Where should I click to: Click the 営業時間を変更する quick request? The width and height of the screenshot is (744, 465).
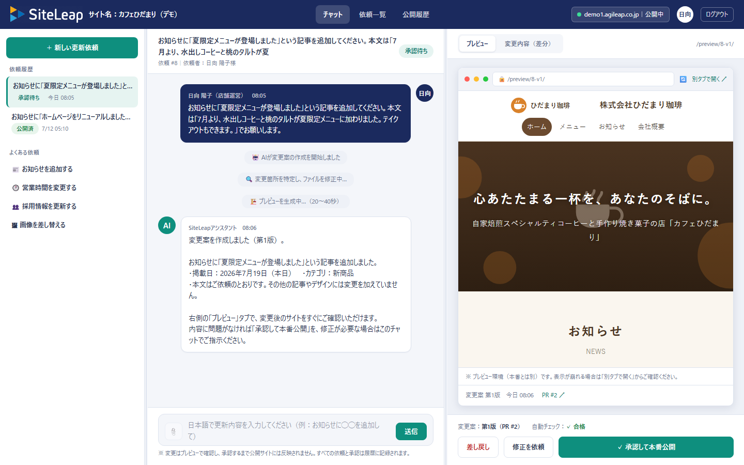[72, 188]
